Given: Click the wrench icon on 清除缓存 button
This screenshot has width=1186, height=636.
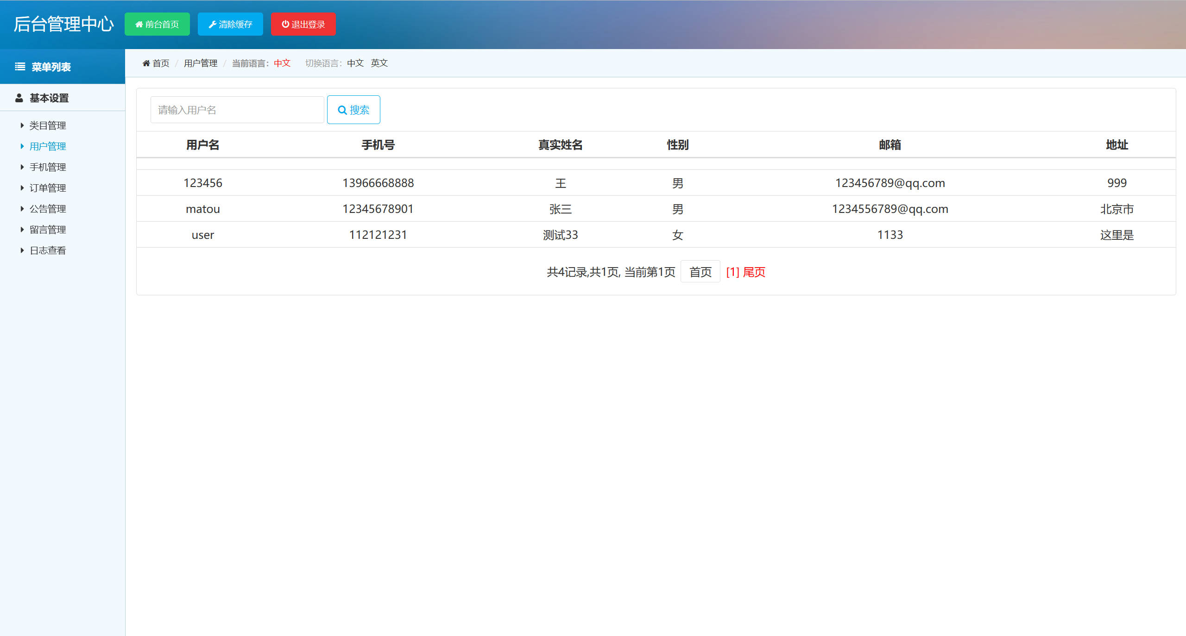Looking at the screenshot, I should tap(213, 24).
